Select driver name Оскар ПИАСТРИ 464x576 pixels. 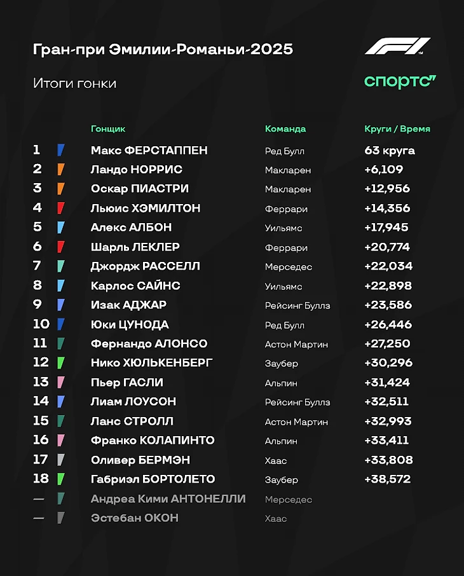140,189
